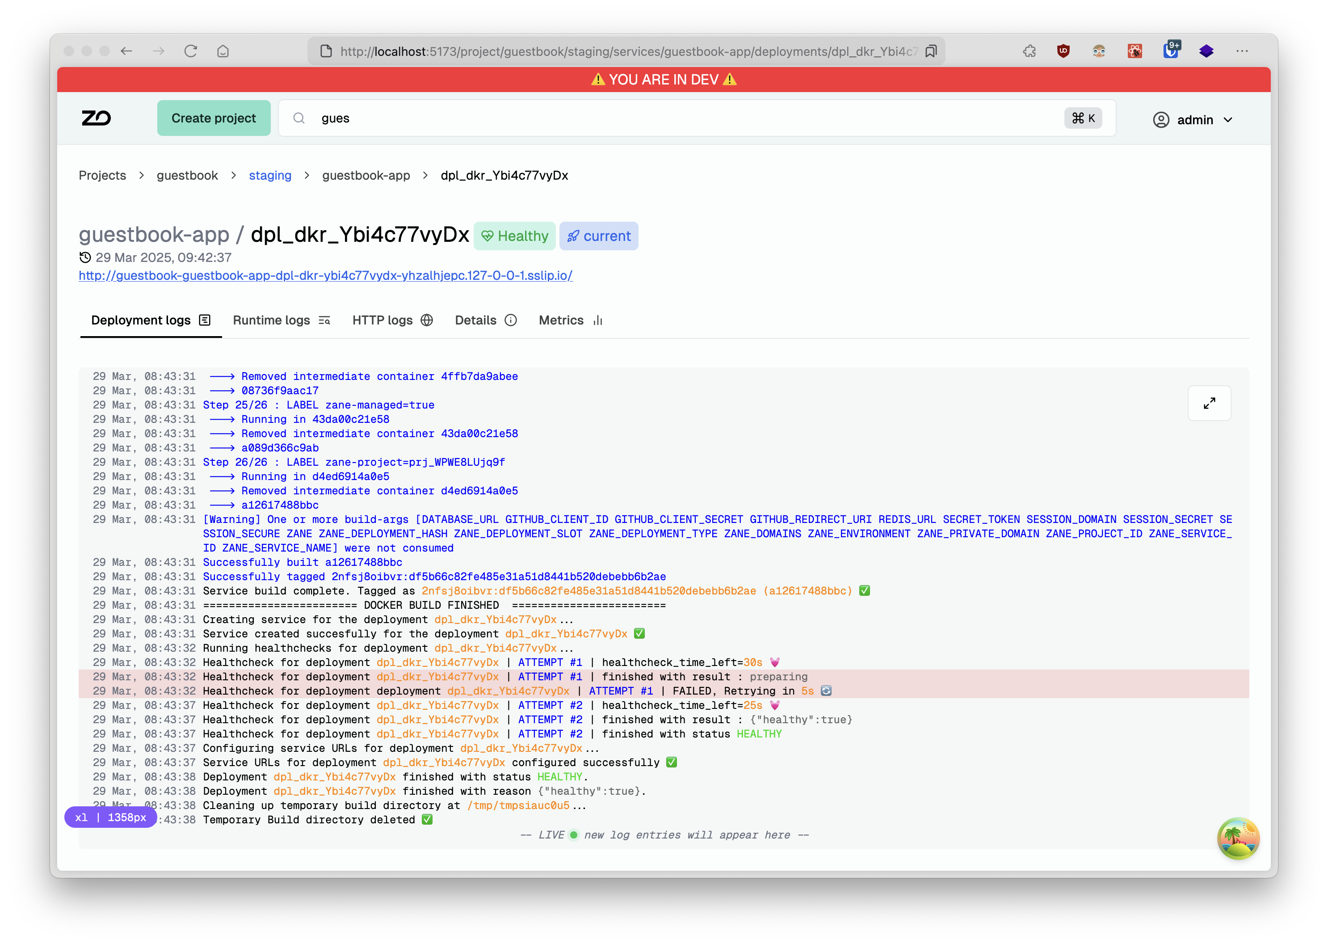Click the palm tree island floating icon
Screen dimensions: 1328x944
1239,838
